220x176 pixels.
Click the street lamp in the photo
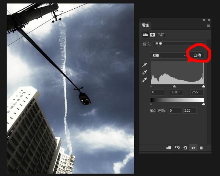(x=85, y=99)
